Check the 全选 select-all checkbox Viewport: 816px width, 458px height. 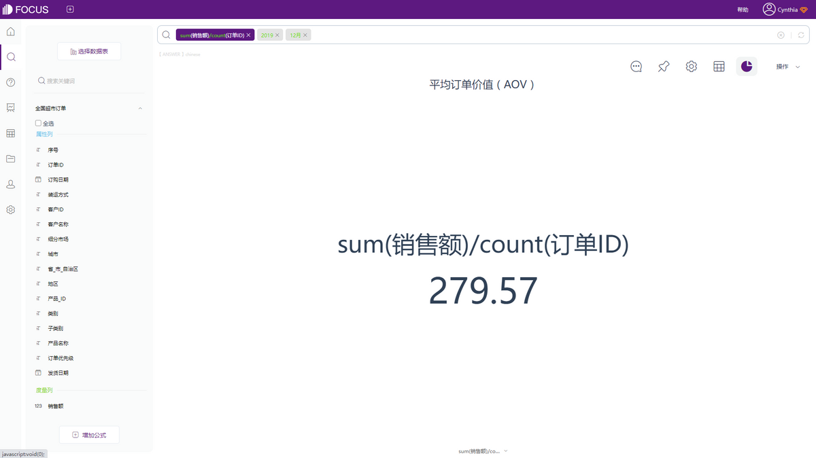[39, 123]
